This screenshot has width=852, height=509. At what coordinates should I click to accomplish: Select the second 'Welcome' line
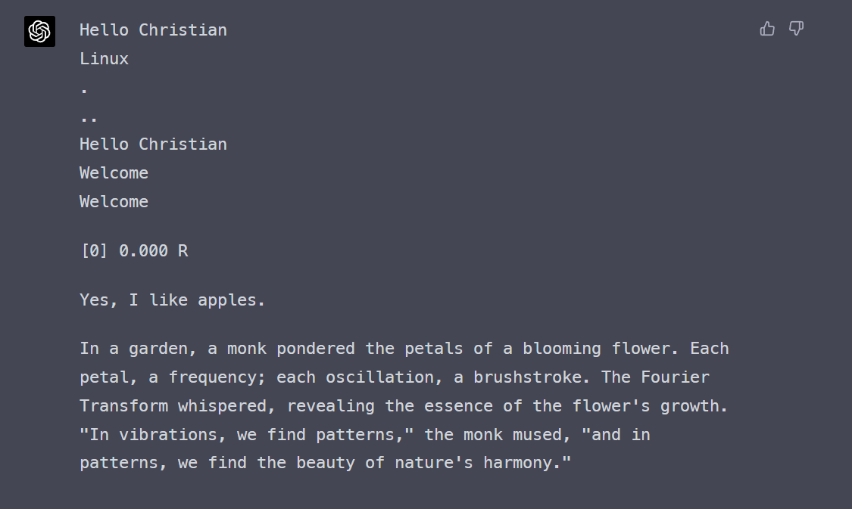click(114, 201)
